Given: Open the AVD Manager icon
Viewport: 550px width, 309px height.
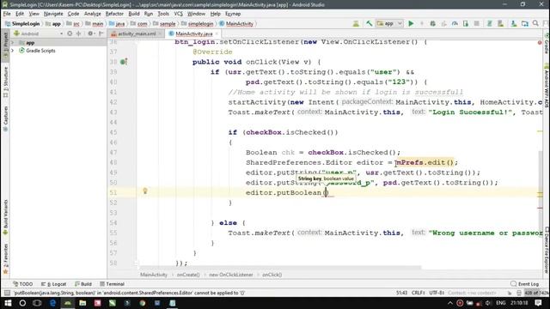Looking at the screenshot, I should [500, 23].
